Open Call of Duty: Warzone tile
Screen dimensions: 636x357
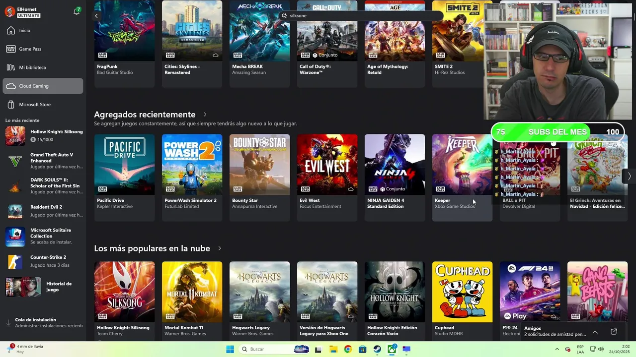click(327, 44)
